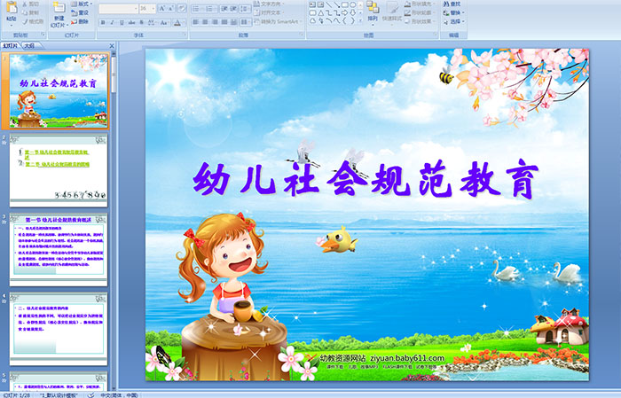Click the Shape Fill button
Viewport: 621px width, 398px height.
[x=420, y=4]
